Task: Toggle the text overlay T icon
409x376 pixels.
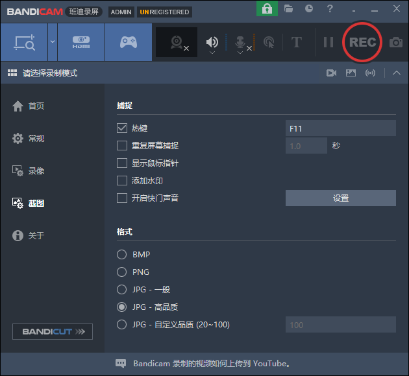Action: click(x=297, y=42)
